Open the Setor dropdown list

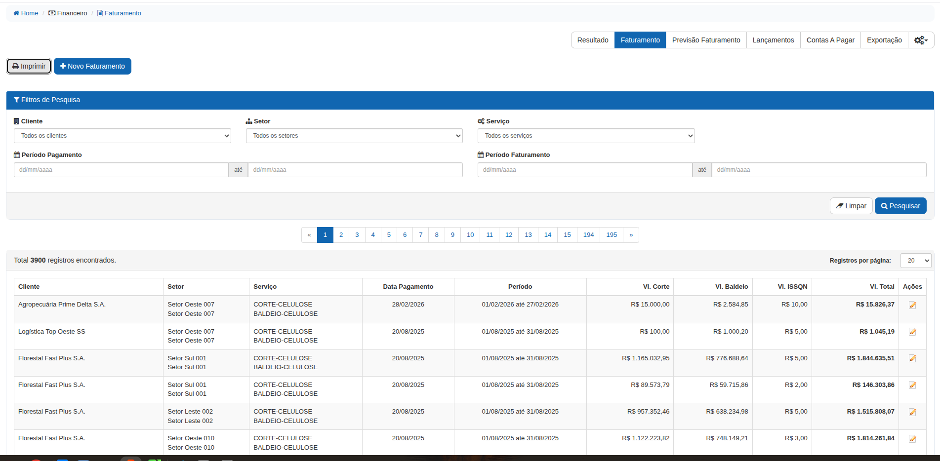354,136
